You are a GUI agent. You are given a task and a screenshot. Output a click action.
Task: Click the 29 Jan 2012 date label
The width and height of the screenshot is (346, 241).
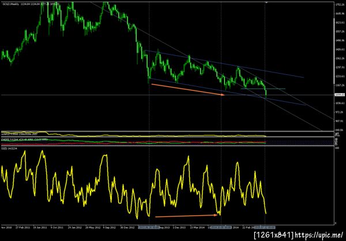(74, 227)
